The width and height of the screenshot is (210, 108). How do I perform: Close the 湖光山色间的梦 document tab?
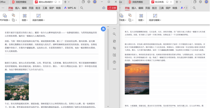click(x=59, y=2)
